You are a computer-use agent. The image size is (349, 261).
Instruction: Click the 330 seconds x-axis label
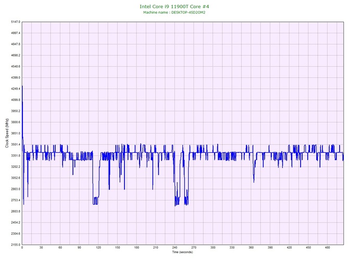(x=232, y=247)
